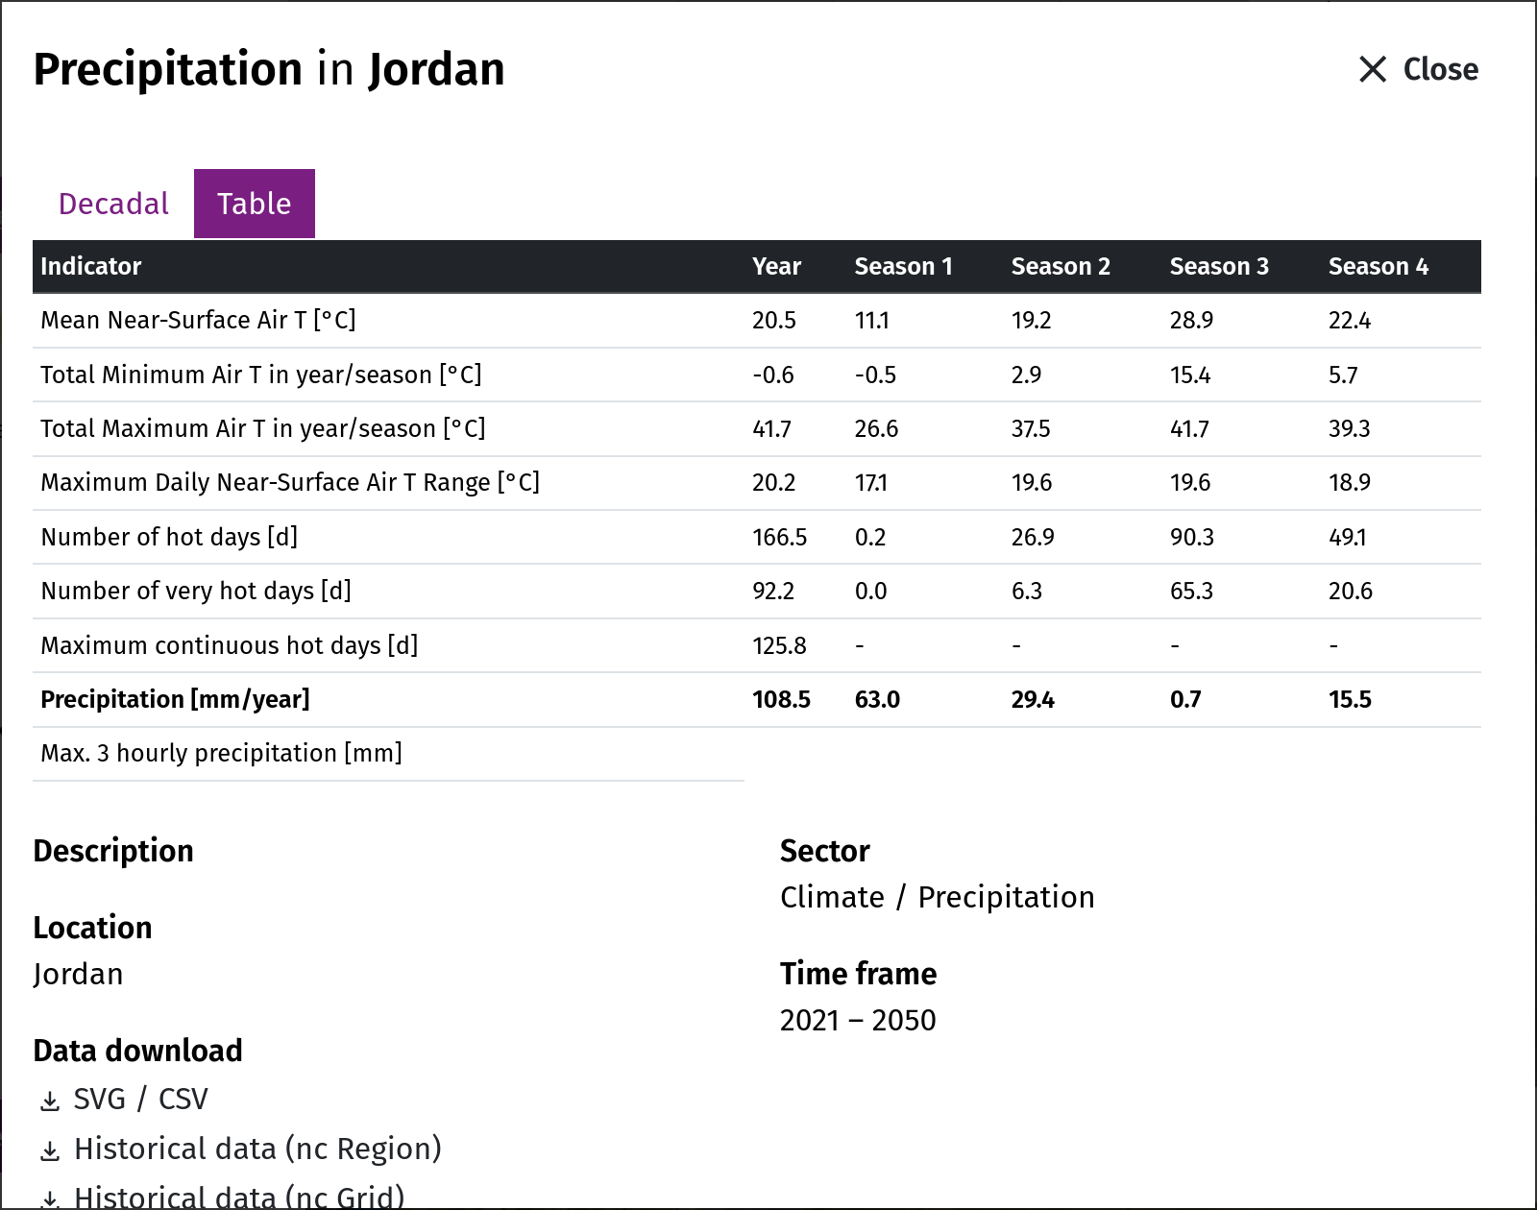Click the Season 3 mean temperature 28.9
The height and width of the screenshot is (1210, 1537).
(1191, 320)
